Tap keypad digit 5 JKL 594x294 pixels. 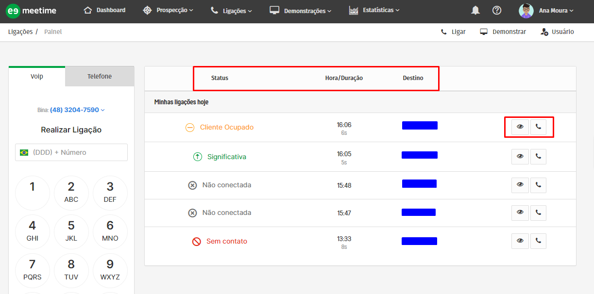71,231
